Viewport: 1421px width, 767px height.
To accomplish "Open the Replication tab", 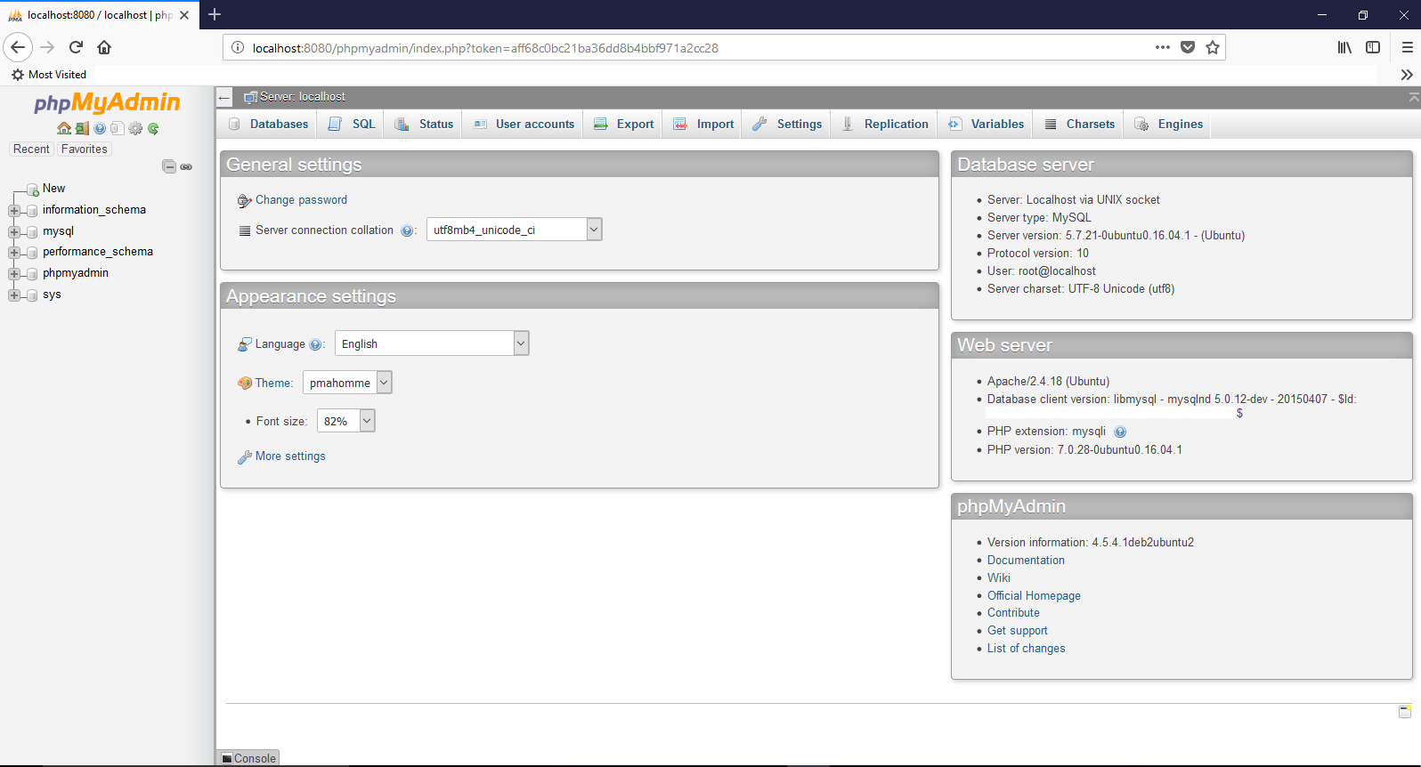I will point(884,125).
